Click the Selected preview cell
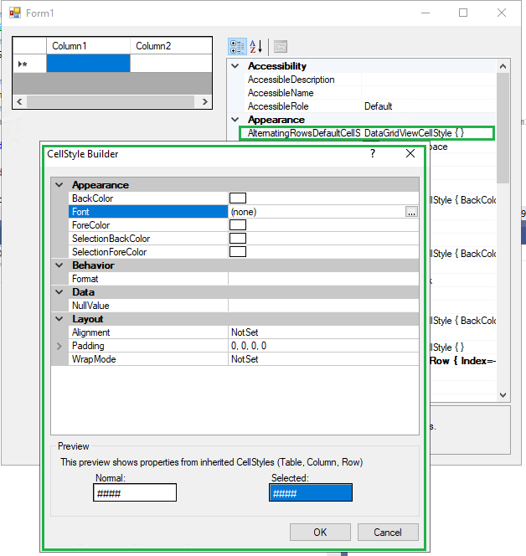This screenshot has width=526, height=556. point(311,492)
